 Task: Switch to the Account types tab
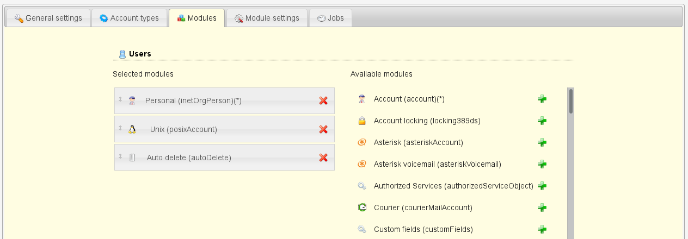pyautogui.click(x=129, y=18)
